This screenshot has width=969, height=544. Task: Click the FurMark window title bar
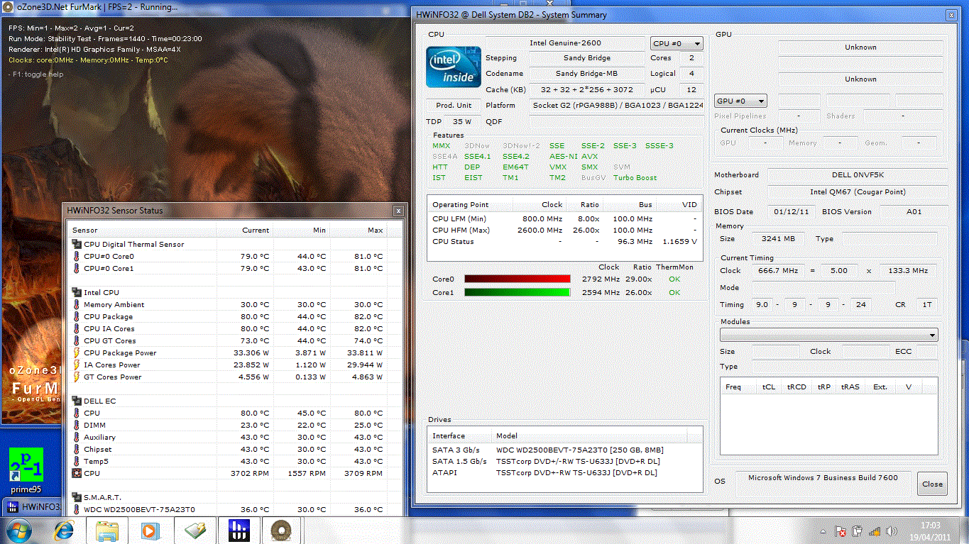(x=204, y=6)
